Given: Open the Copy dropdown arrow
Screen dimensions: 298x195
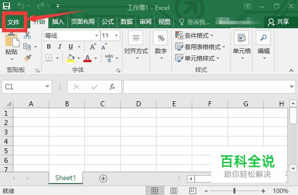Looking at the screenshot, I should (x=36, y=47).
